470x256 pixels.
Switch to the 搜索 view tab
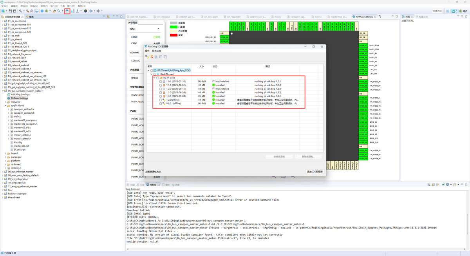(29, 17)
